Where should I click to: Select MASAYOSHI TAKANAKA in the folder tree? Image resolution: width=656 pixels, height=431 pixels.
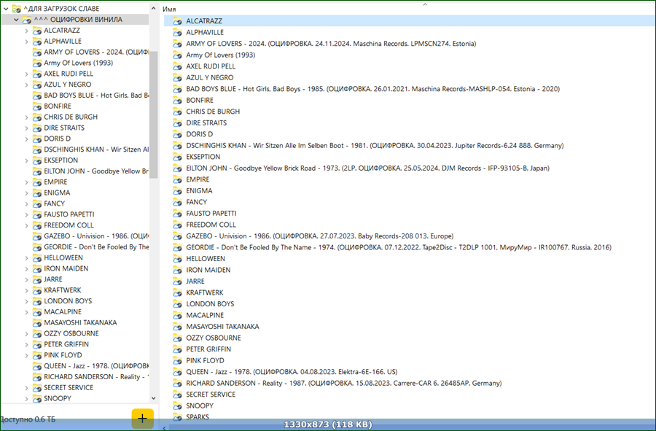tap(80, 322)
